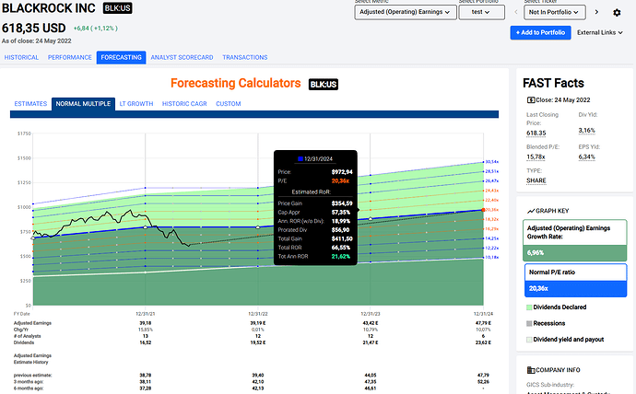This screenshot has height=394, width=636.
Task: Select the Forecasting tab
Action: pos(122,57)
